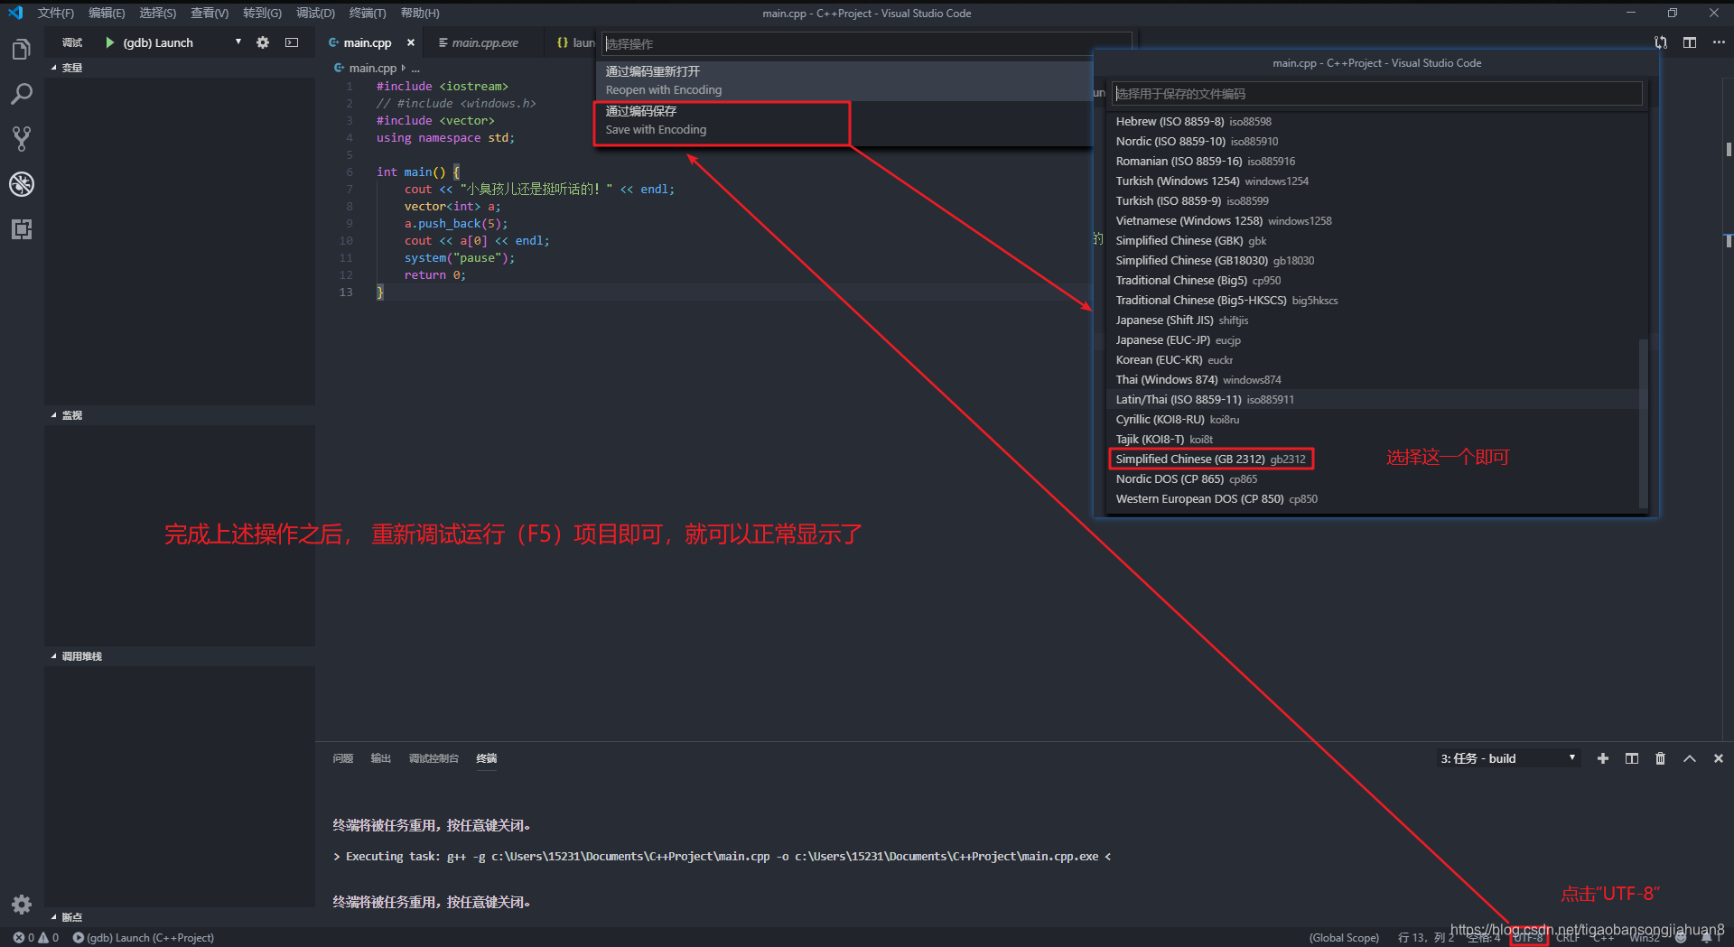The height and width of the screenshot is (947, 1734).
Task: Split the editor to the right
Action: pos(1690,42)
